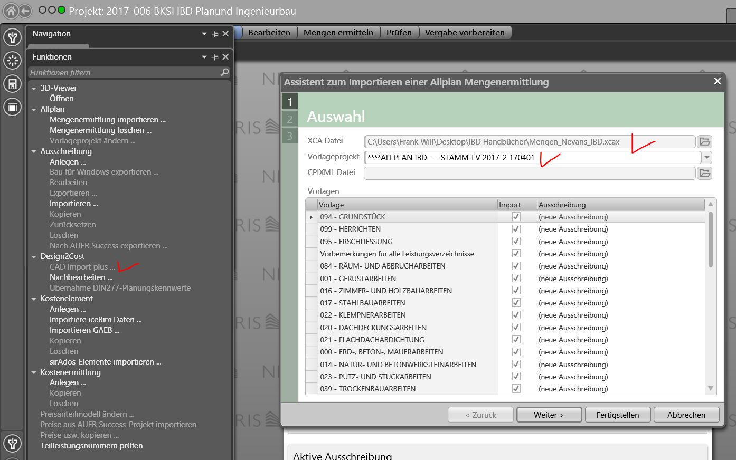Open the Vorlageprojekt dropdown arrow
The width and height of the screenshot is (736, 460).
click(x=706, y=157)
